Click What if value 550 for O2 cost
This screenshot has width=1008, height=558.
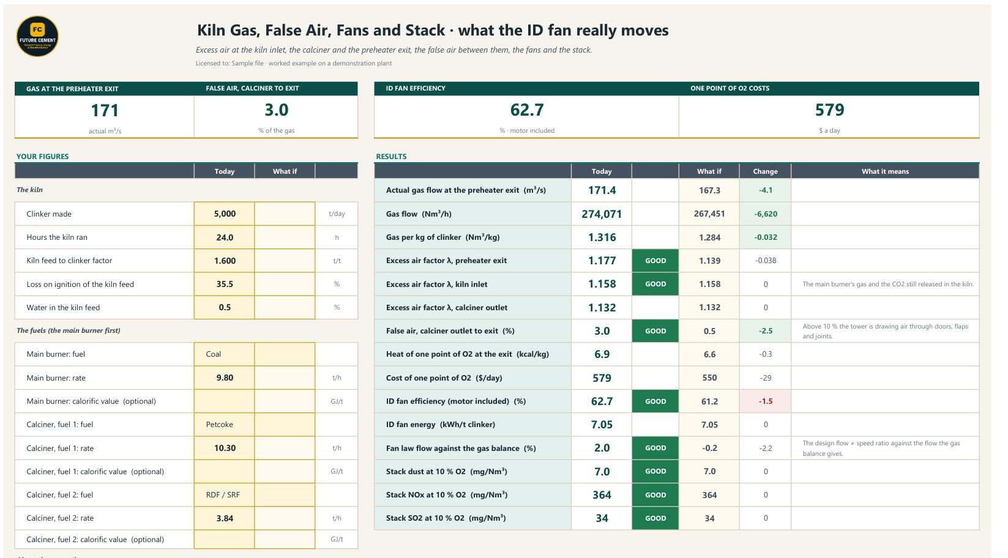click(709, 378)
